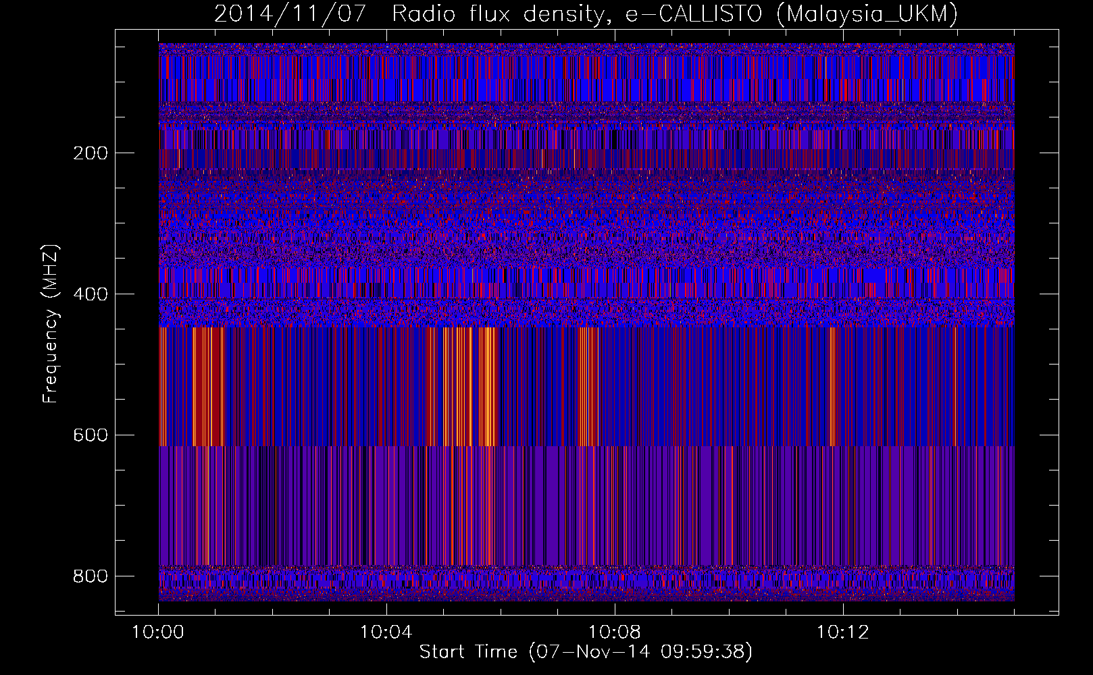Click the 400 MHz frequency tick label
The height and width of the screenshot is (675, 1093).
(x=90, y=294)
